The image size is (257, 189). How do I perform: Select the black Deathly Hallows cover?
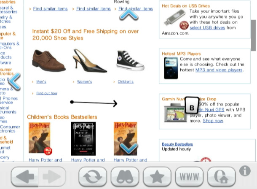[x=83, y=139]
